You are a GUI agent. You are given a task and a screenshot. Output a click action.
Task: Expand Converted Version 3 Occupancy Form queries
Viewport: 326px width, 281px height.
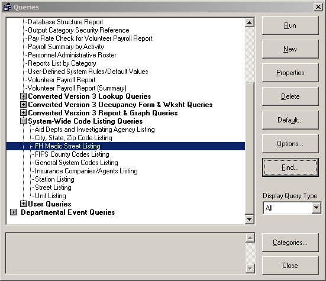coord(23,105)
